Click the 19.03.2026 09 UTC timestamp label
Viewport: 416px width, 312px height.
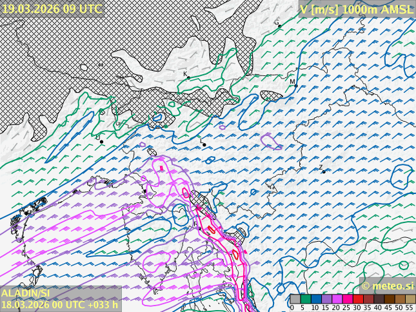coord(52,8)
